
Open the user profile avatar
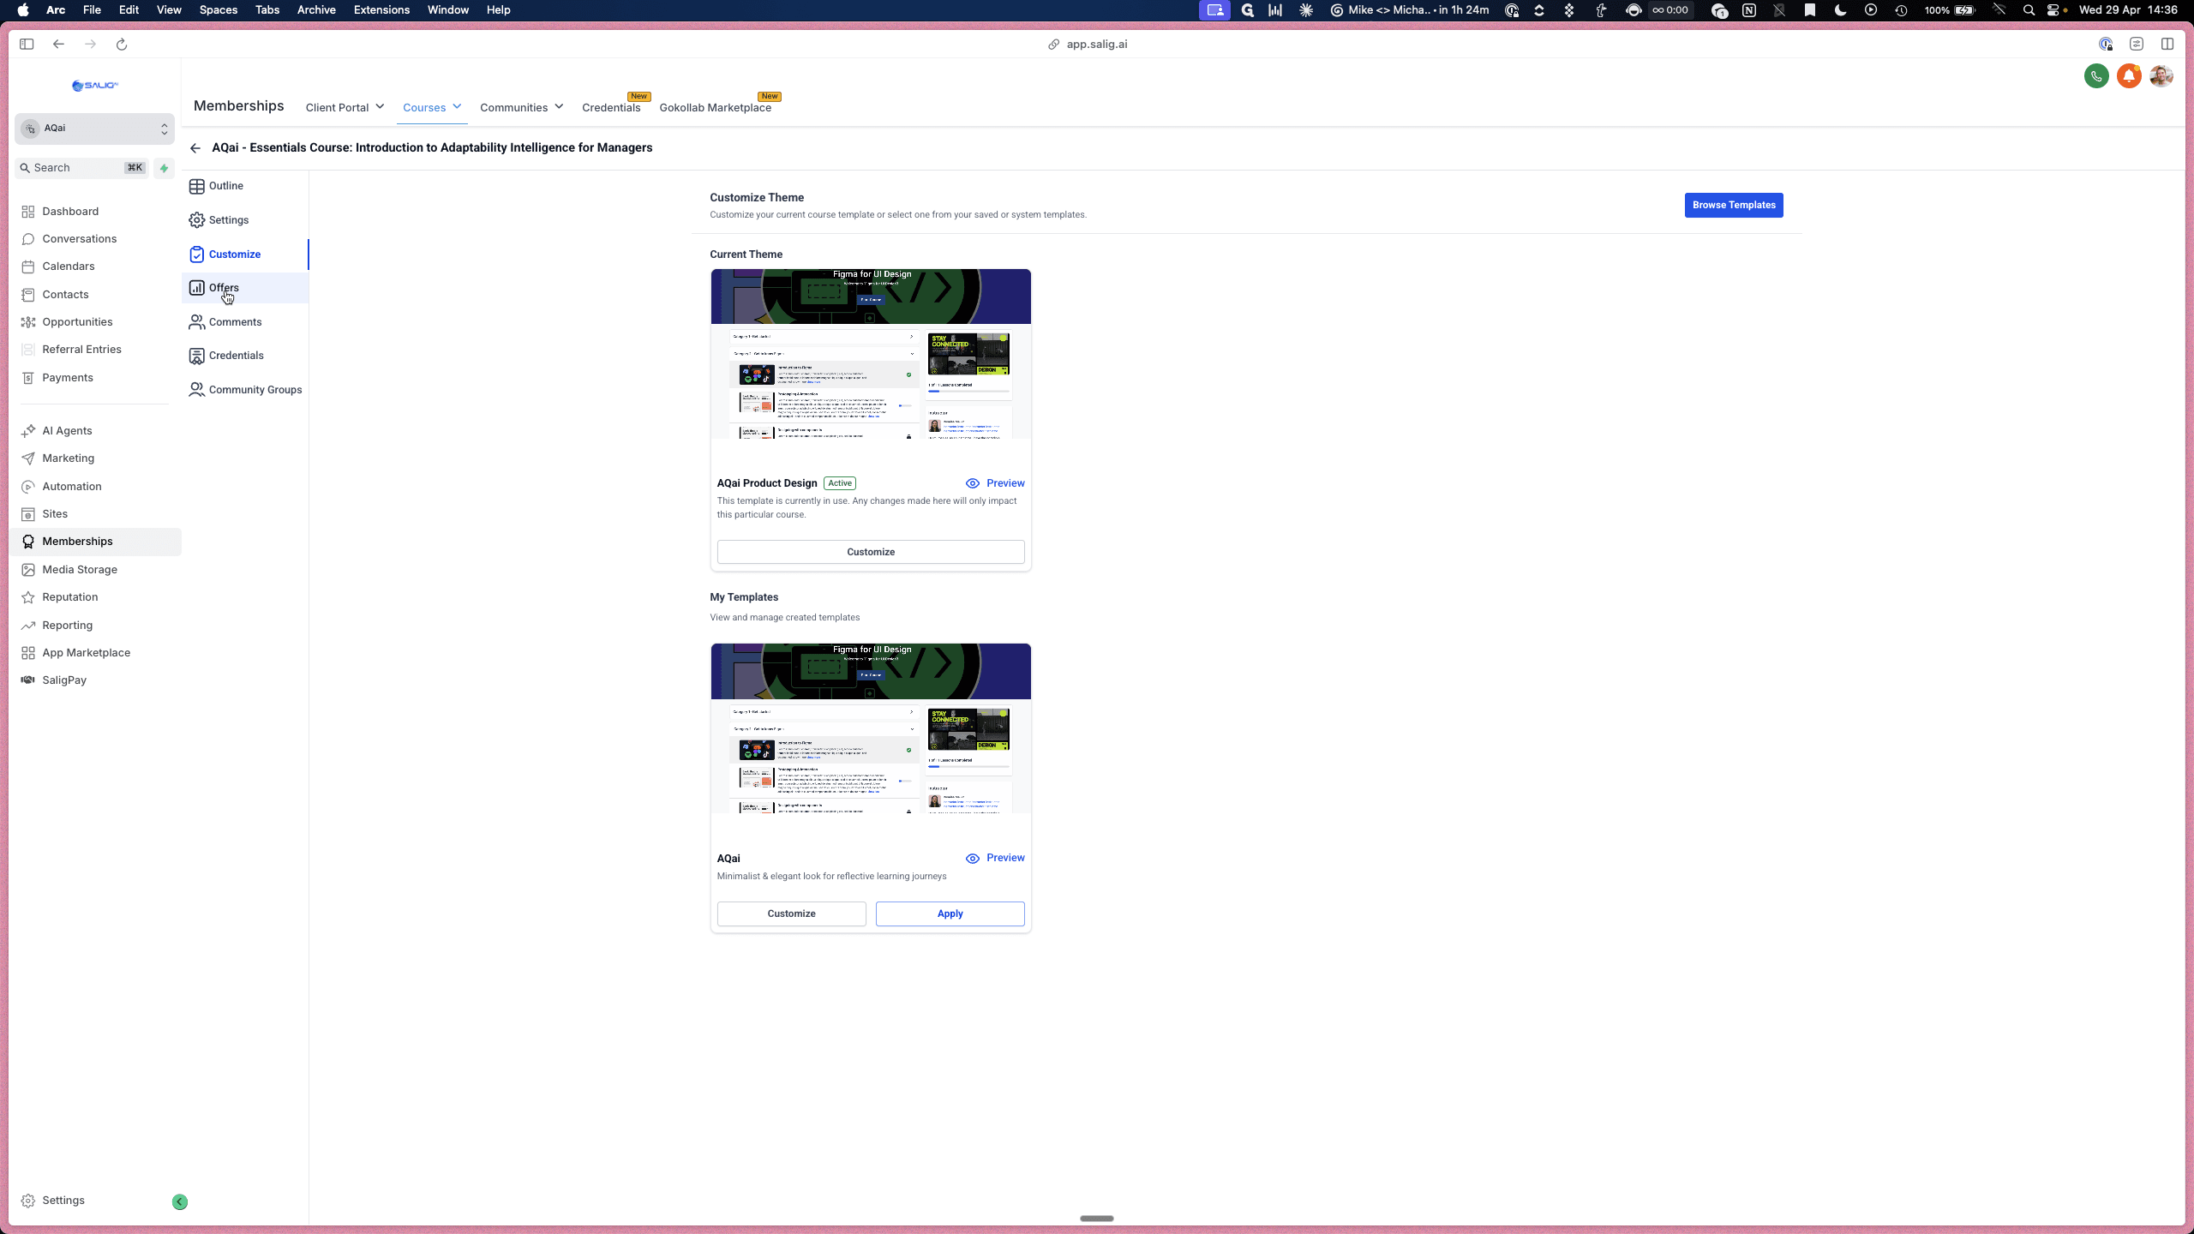(x=2161, y=76)
